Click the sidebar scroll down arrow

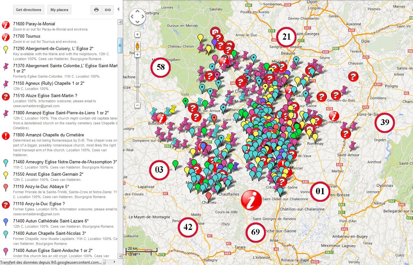(x=120, y=256)
